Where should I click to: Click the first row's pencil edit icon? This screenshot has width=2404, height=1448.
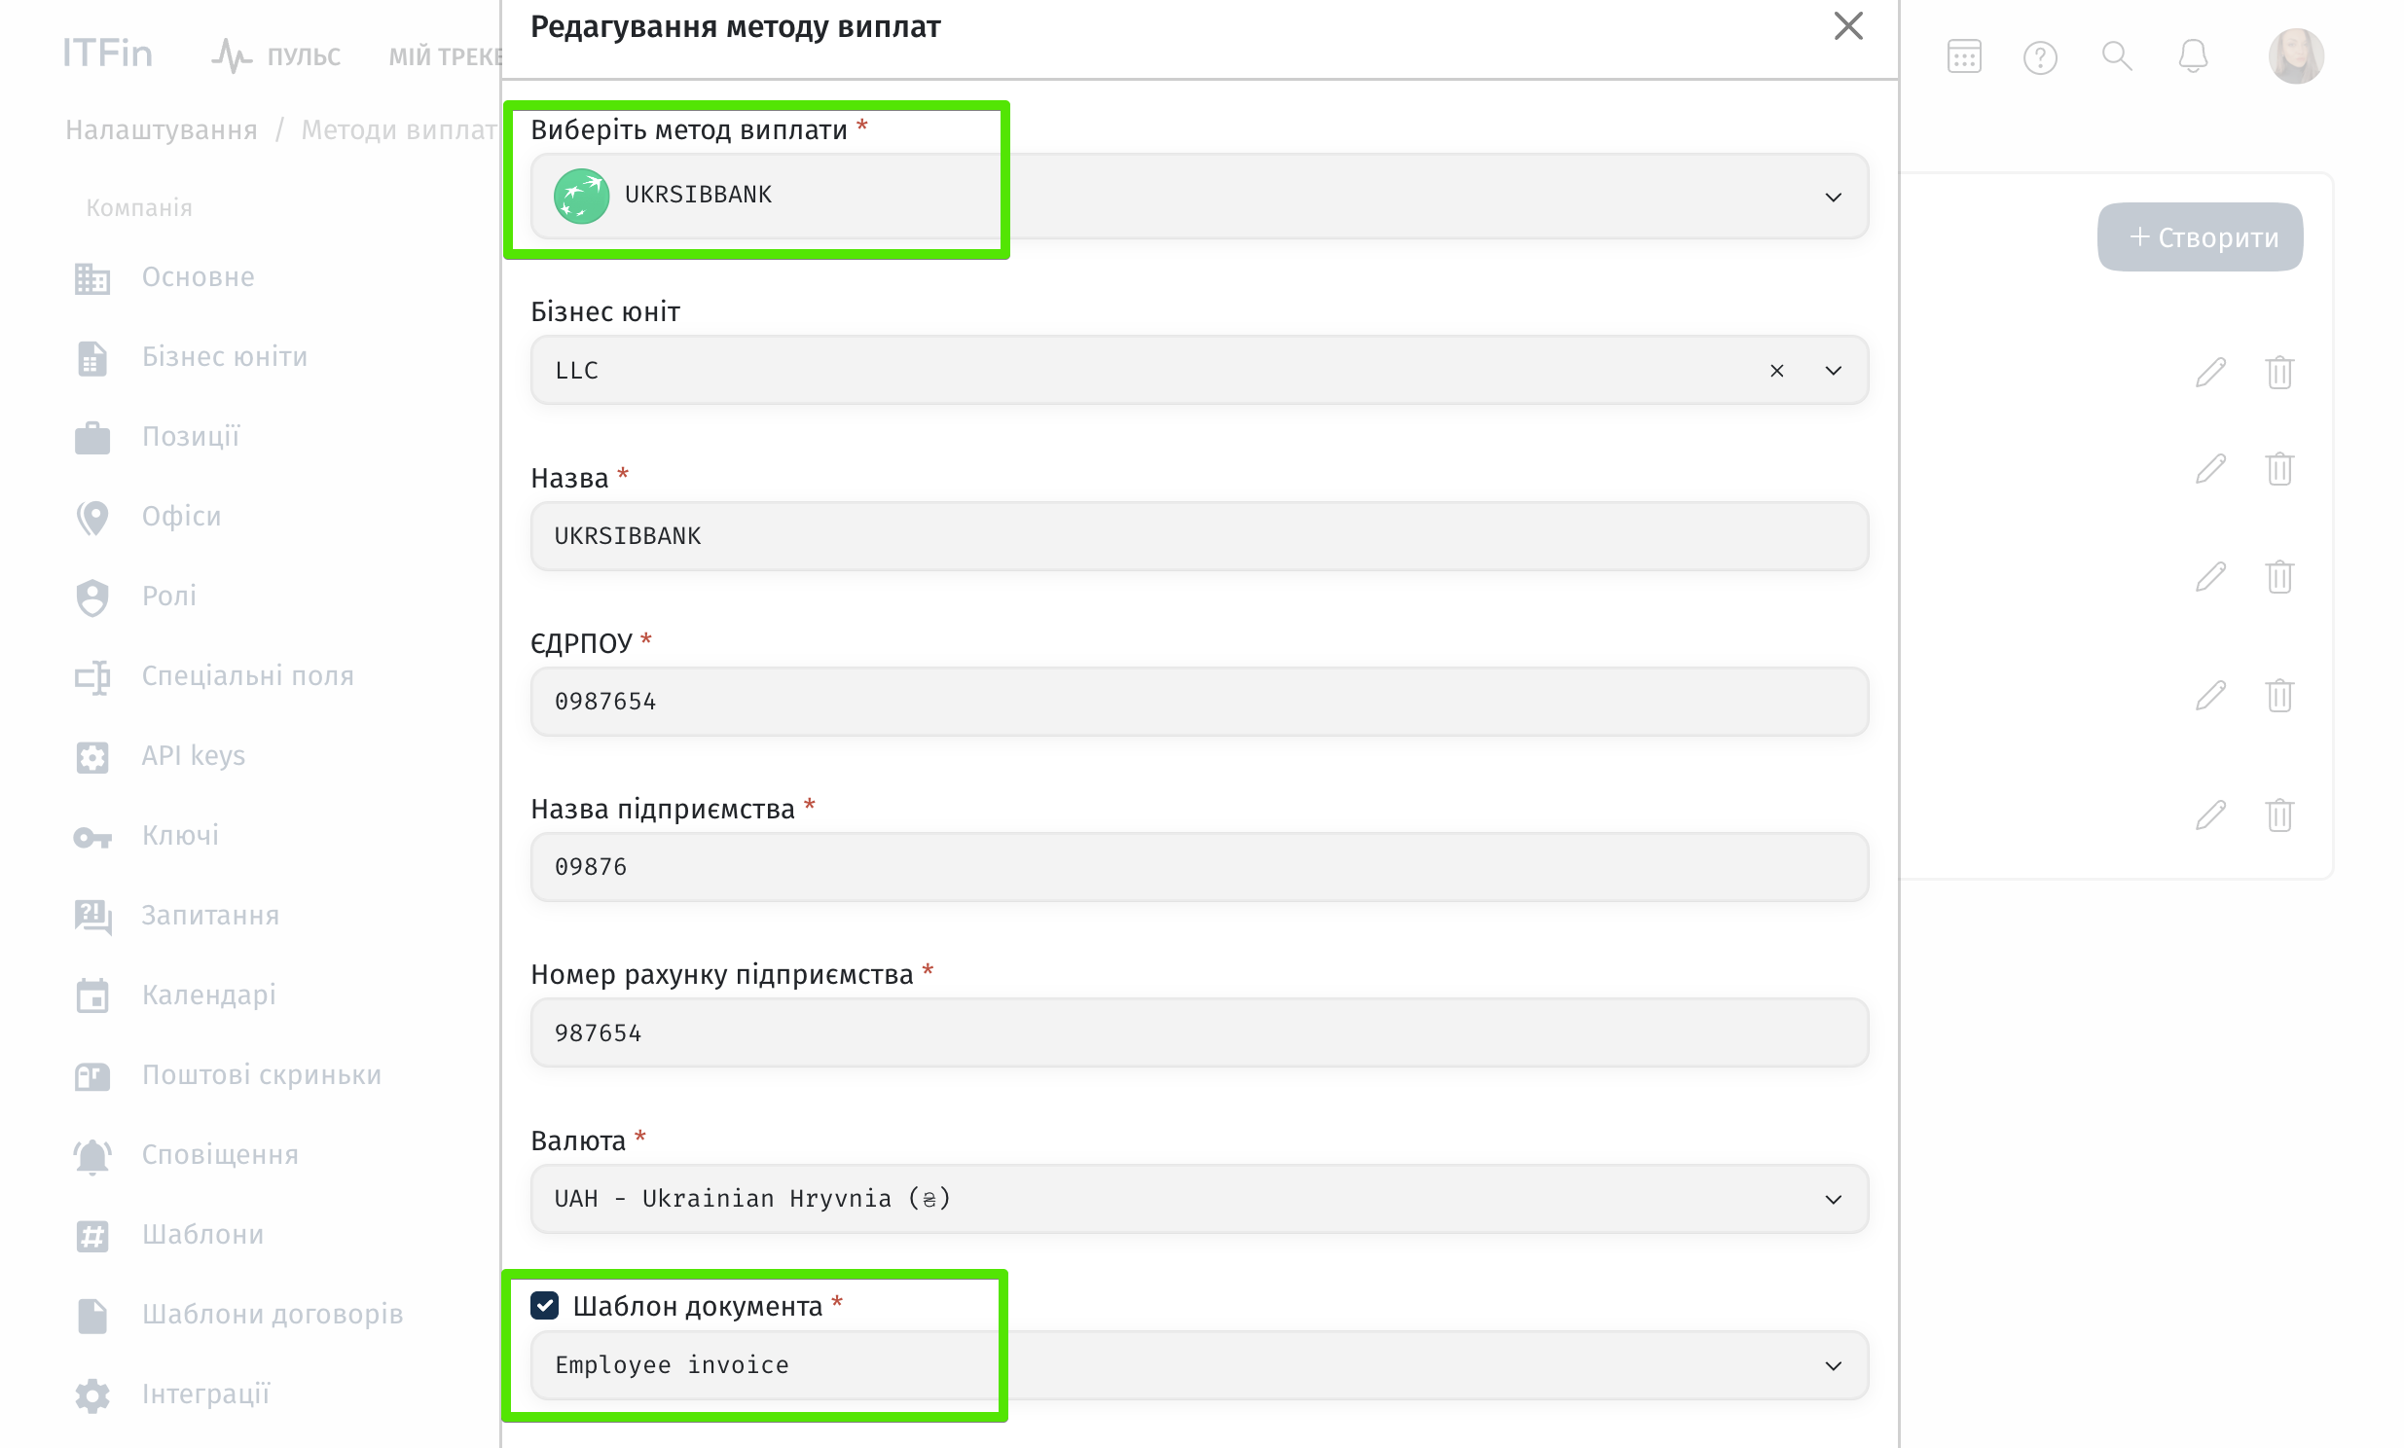[x=2210, y=372]
